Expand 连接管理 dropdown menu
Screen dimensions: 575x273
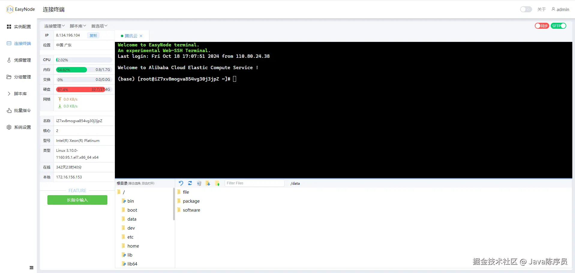coord(54,26)
